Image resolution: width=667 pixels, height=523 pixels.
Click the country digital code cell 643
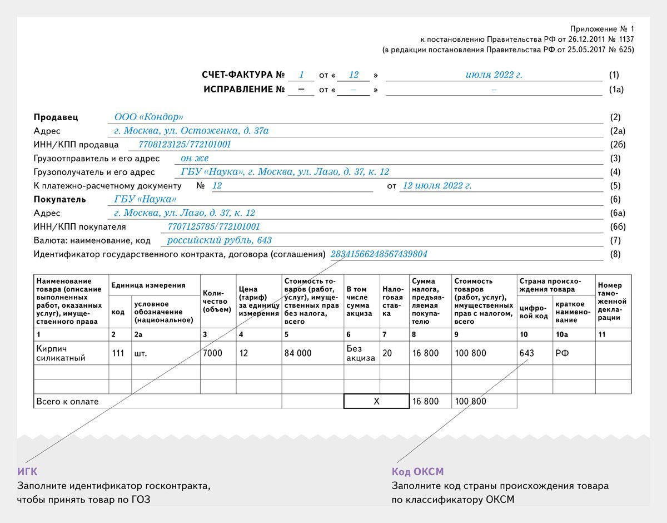click(x=526, y=353)
